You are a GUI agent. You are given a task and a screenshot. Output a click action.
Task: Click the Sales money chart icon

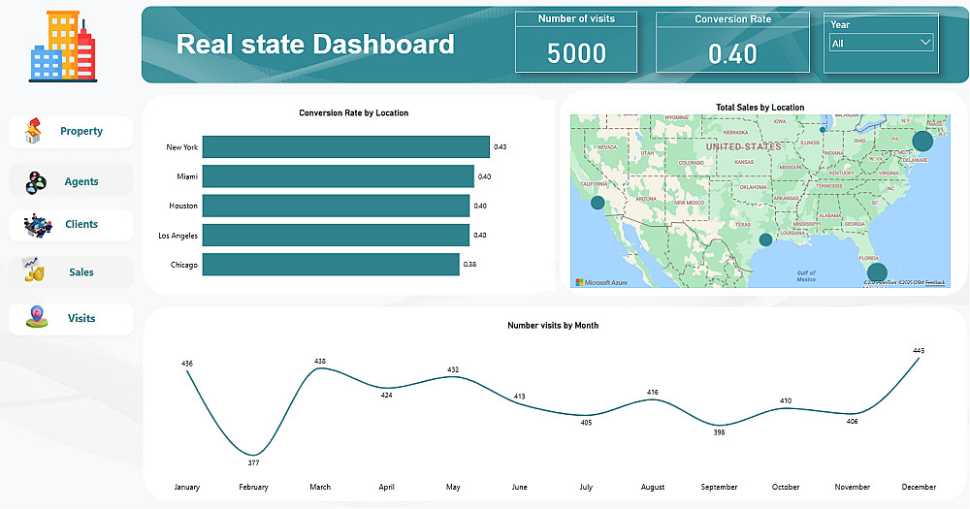(x=34, y=271)
